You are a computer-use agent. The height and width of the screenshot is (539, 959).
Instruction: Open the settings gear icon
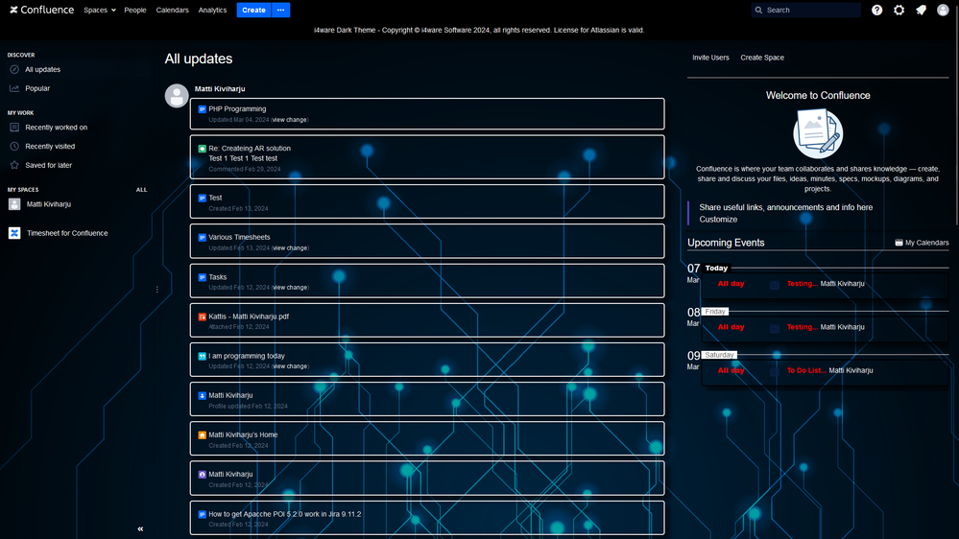tap(899, 10)
